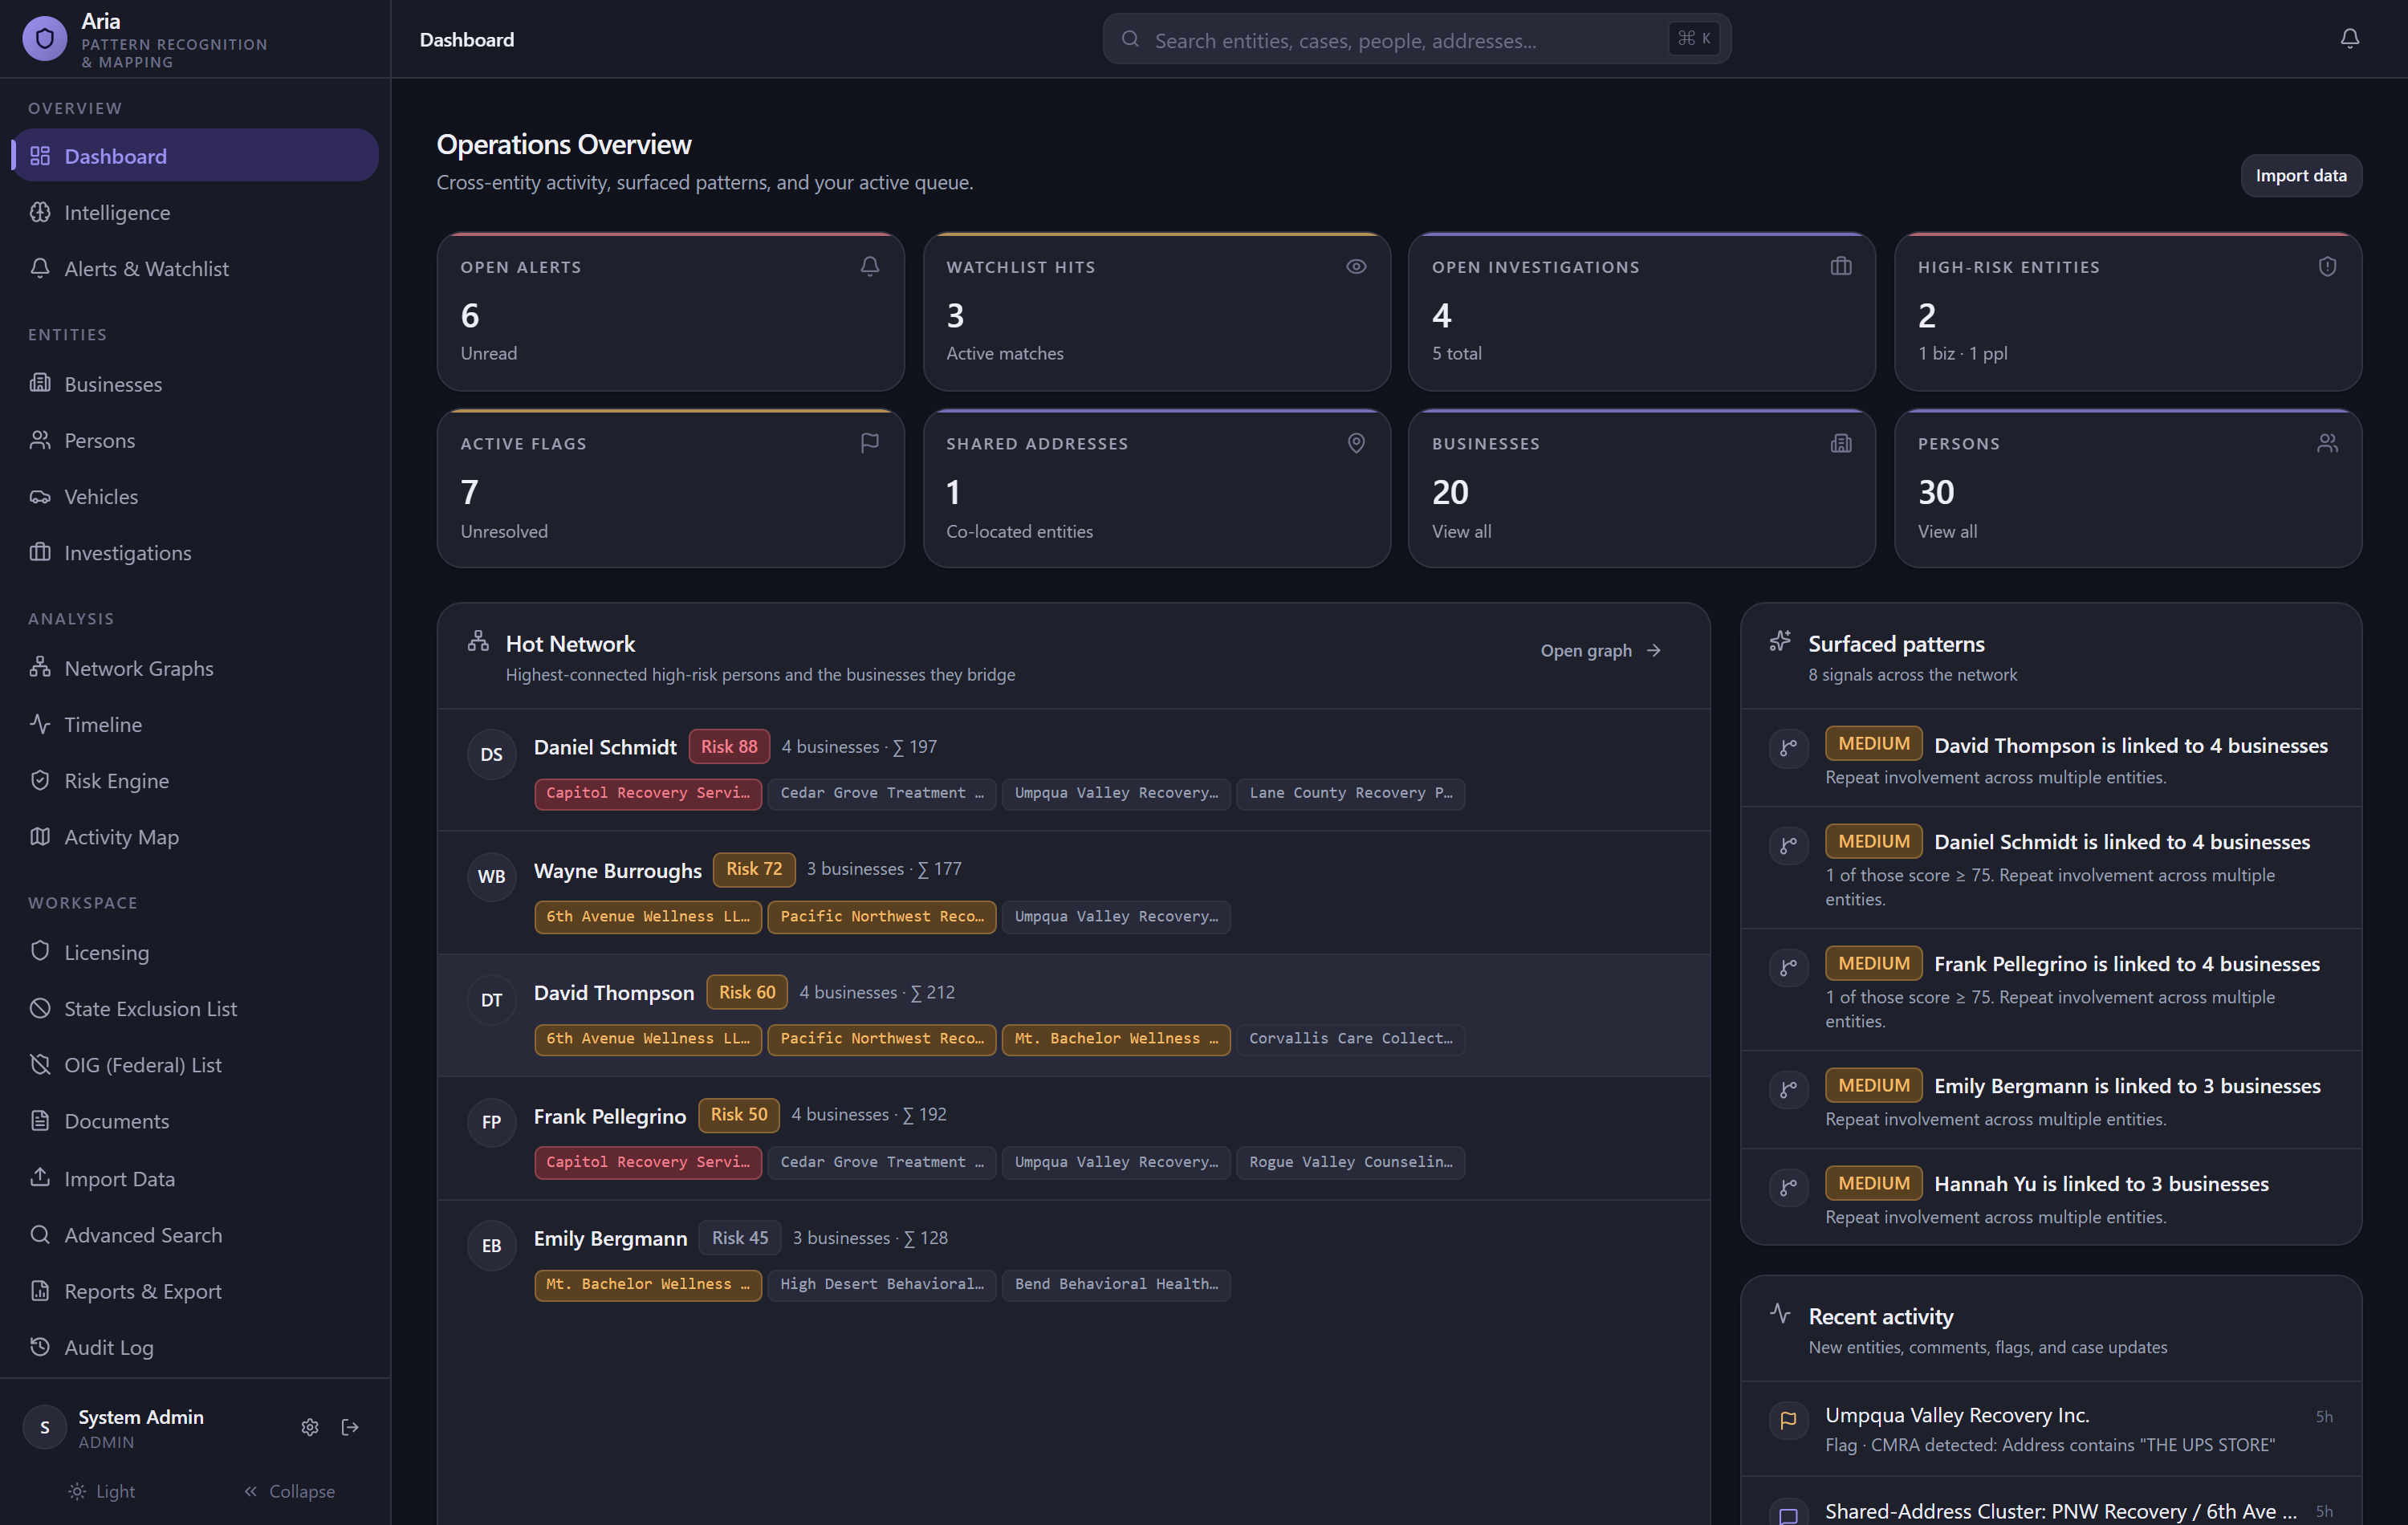Open Investigations in sidebar

pyautogui.click(x=195, y=552)
